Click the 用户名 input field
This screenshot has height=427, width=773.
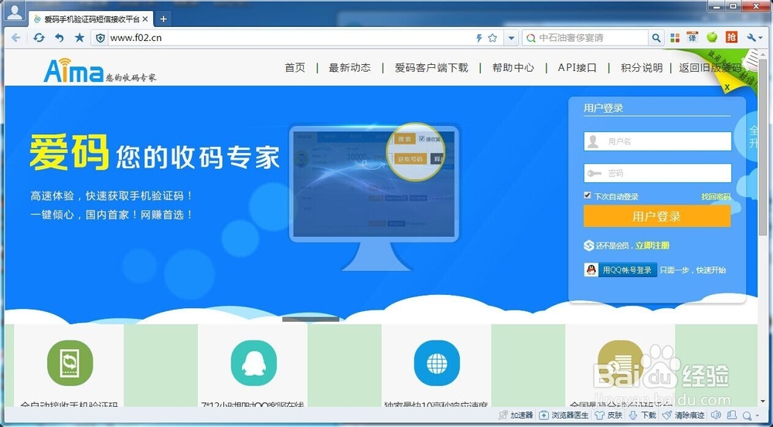[658, 141]
